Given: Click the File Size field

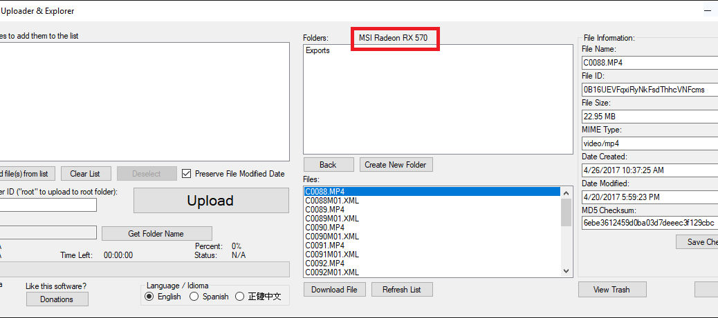Looking at the screenshot, I should pyautogui.click(x=650, y=117).
